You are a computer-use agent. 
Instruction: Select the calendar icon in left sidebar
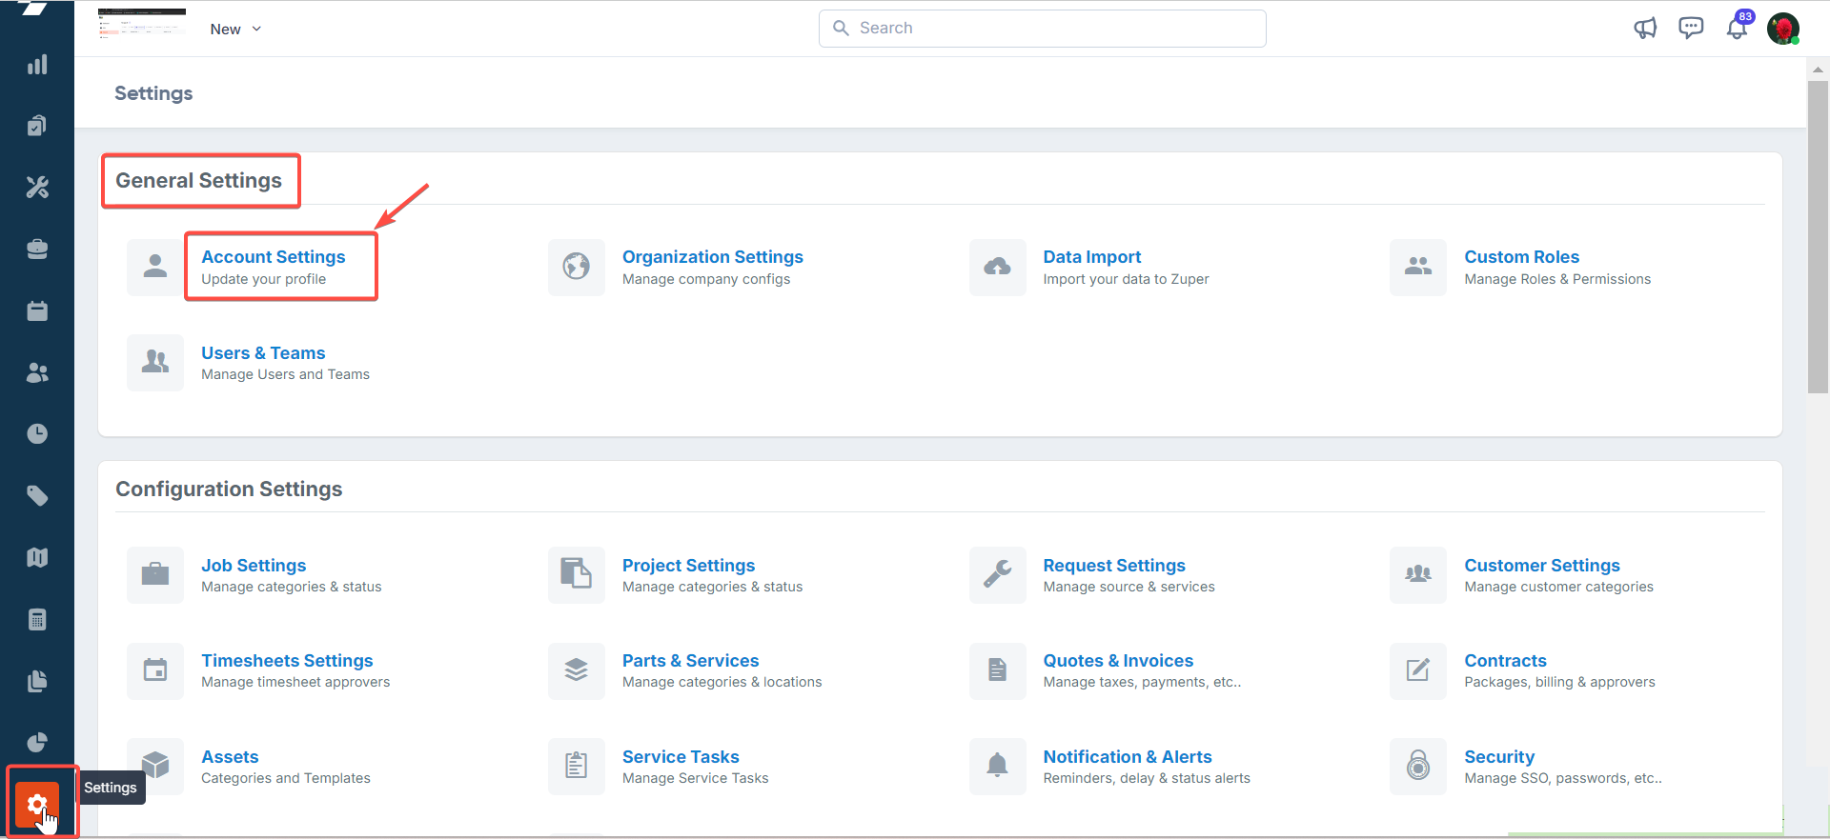point(37,311)
